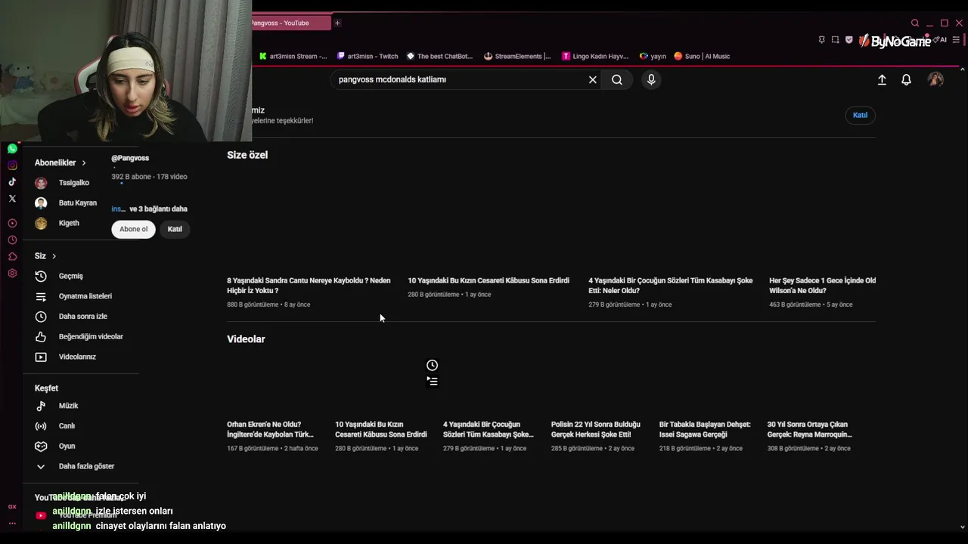Open video '8 Yaşındaki Sandra Cantu Nereye Kayboldu'

[x=309, y=286]
